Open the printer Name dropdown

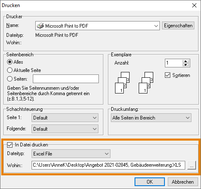(x=98, y=26)
